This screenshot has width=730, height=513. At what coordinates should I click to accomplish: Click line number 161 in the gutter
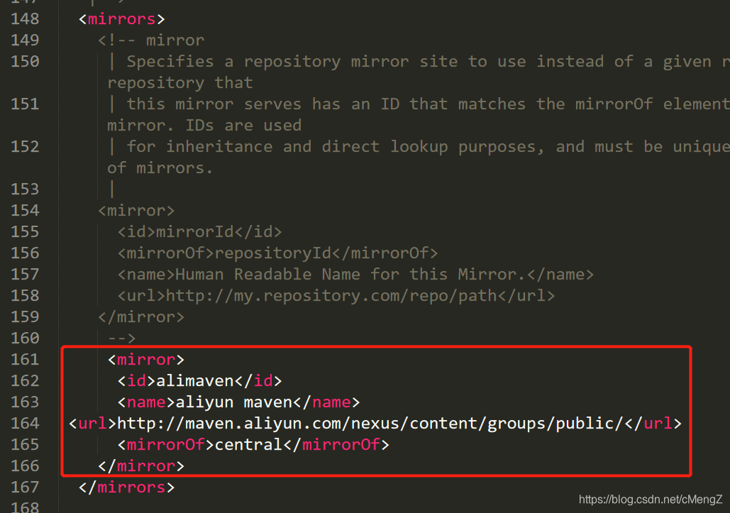pyautogui.click(x=25, y=359)
